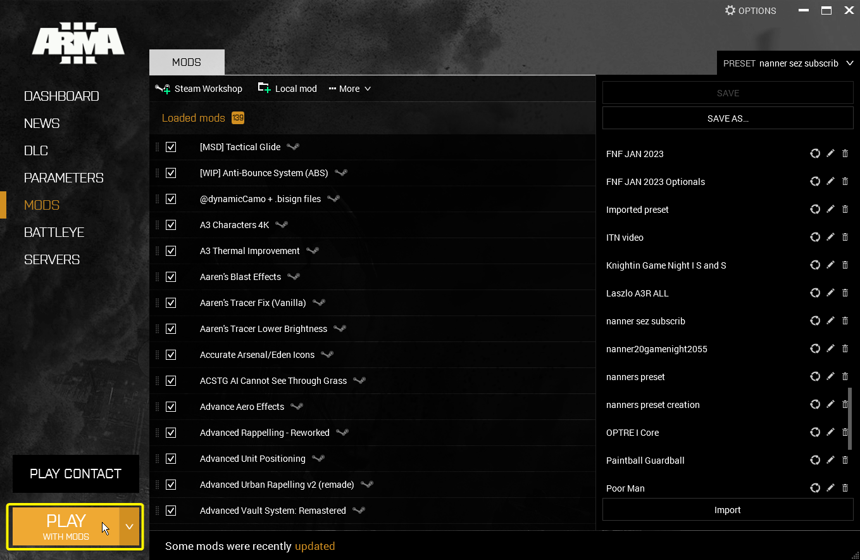The width and height of the screenshot is (860, 560).
Task: Click the loaded mods count badge 139
Action: tap(238, 118)
